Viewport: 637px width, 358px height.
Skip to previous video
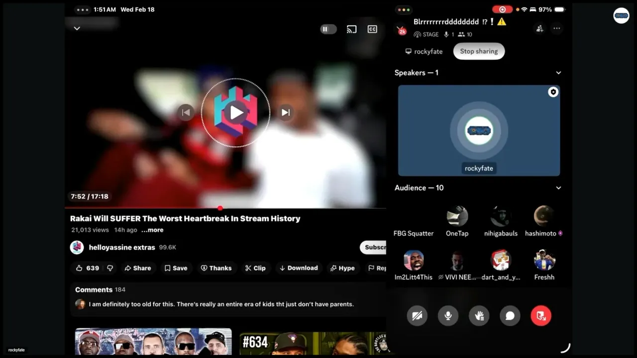(x=186, y=112)
